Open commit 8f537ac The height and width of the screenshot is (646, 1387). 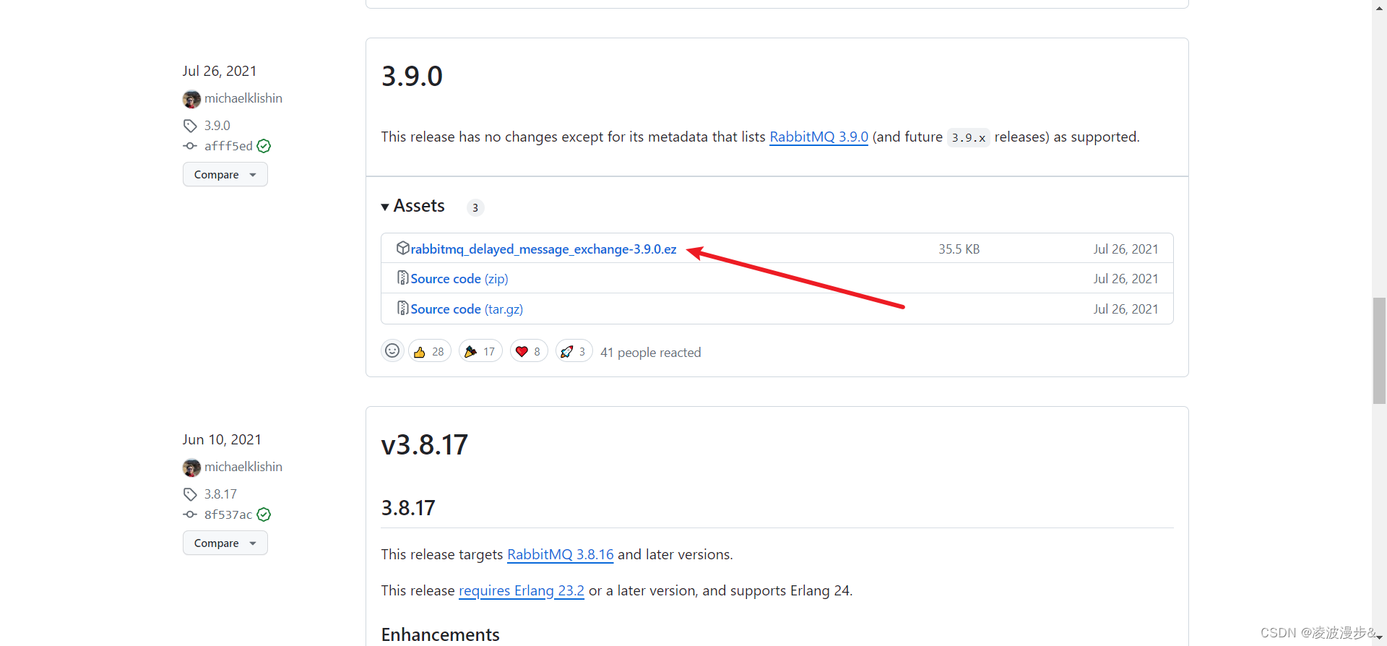pyautogui.click(x=228, y=514)
